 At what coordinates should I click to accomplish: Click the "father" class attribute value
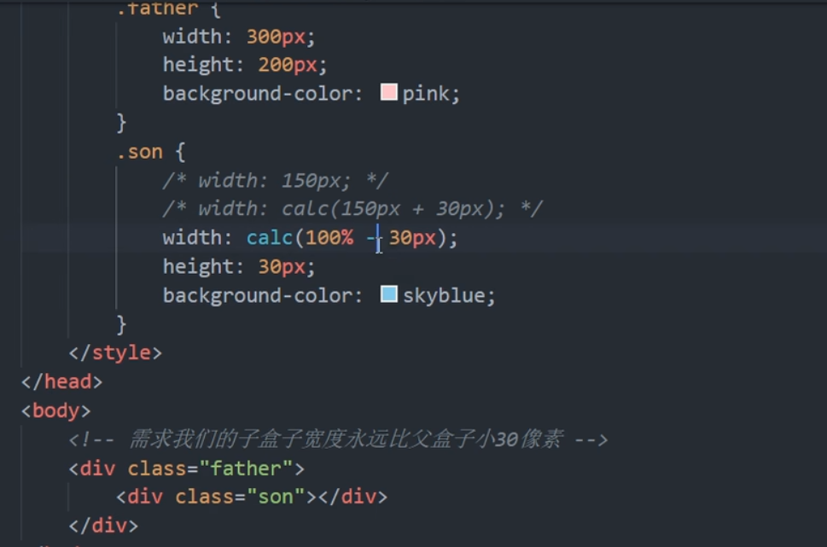point(246,468)
